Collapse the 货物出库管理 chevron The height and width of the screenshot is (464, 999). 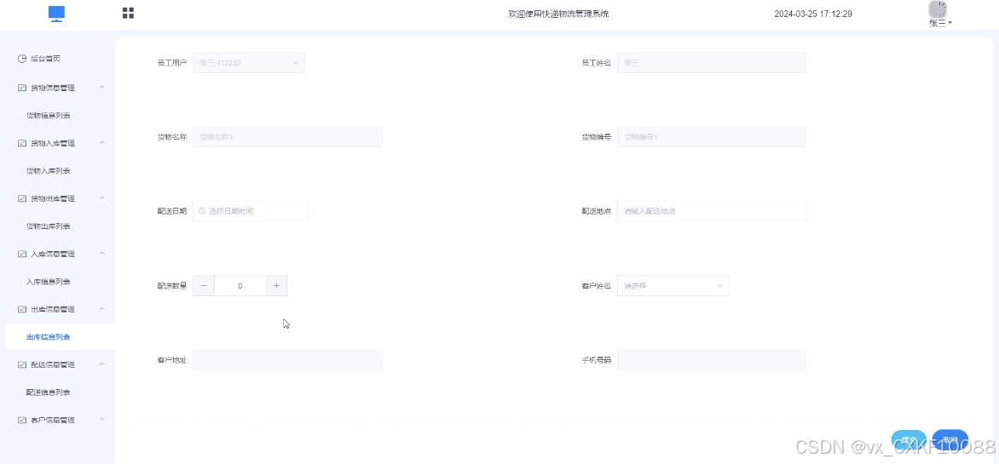(x=102, y=198)
